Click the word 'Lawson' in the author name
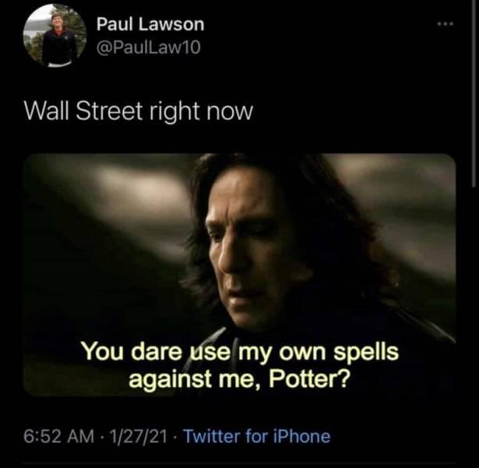 point(172,24)
